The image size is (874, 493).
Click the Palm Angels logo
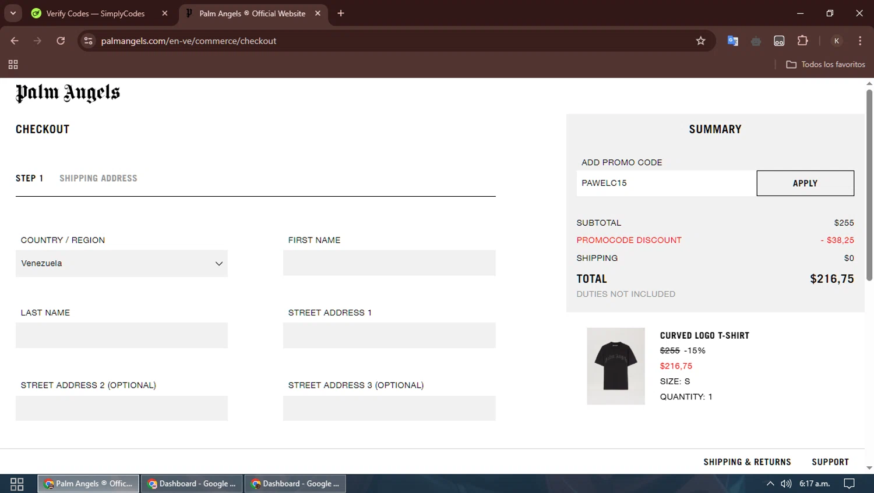[68, 93]
